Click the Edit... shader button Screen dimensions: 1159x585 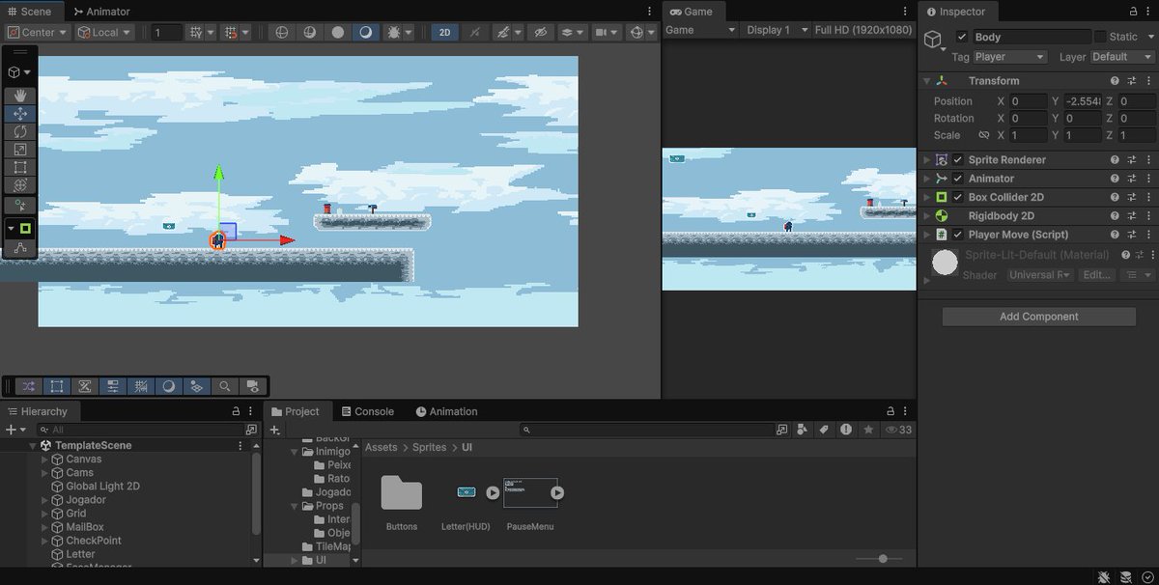[x=1096, y=275]
